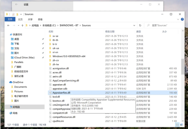
Task: Select the zh-cn folder icon
Action: 50,60
